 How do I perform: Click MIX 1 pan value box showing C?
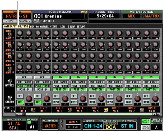[29, 104]
